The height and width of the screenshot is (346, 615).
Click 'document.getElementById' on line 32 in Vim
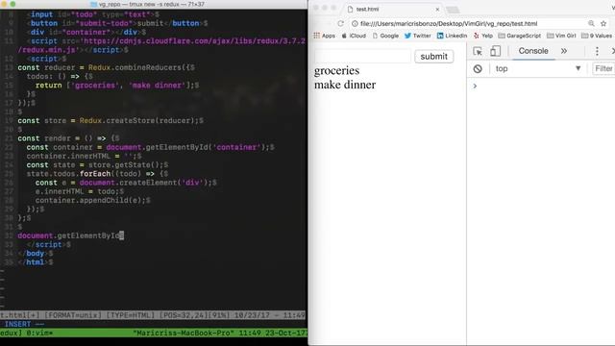(x=68, y=235)
